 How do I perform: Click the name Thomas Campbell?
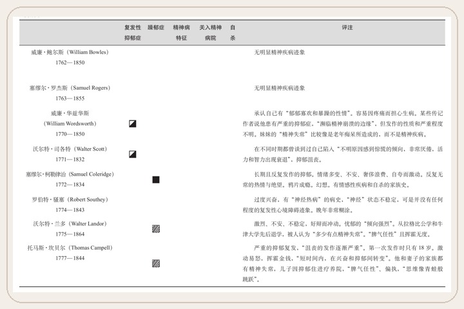point(91,247)
